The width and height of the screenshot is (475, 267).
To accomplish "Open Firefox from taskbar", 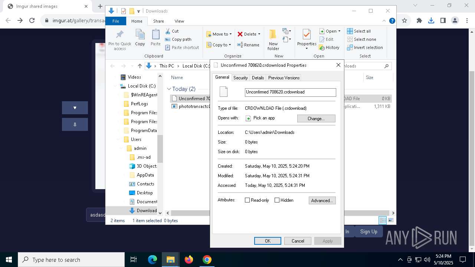I will pos(189,260).
